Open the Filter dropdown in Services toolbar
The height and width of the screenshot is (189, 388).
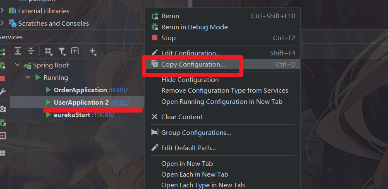(x=62, y=51)
